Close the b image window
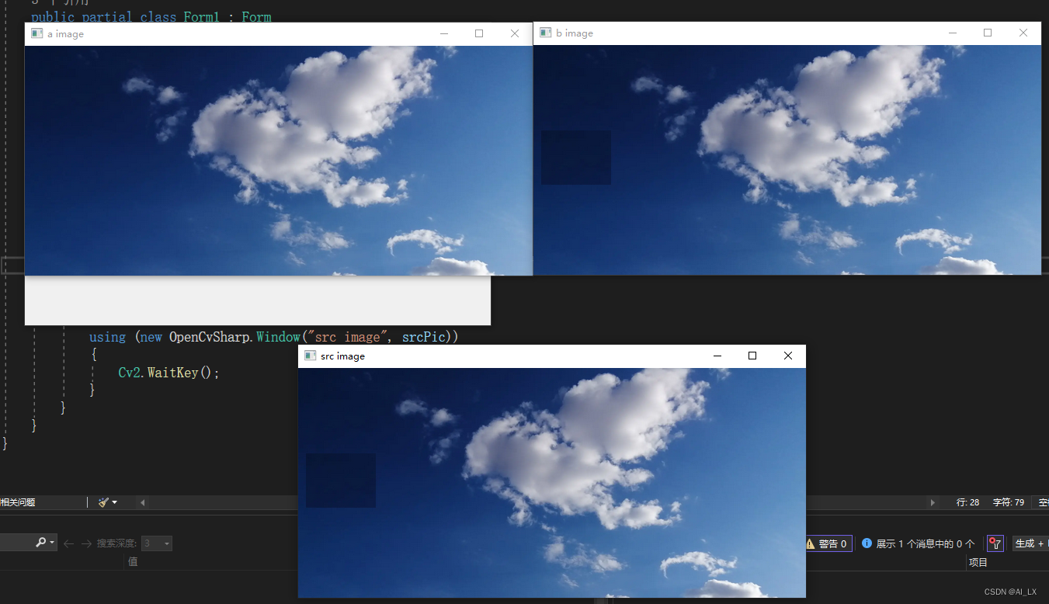This screenshot has height=604, width=1049. 1023,33
